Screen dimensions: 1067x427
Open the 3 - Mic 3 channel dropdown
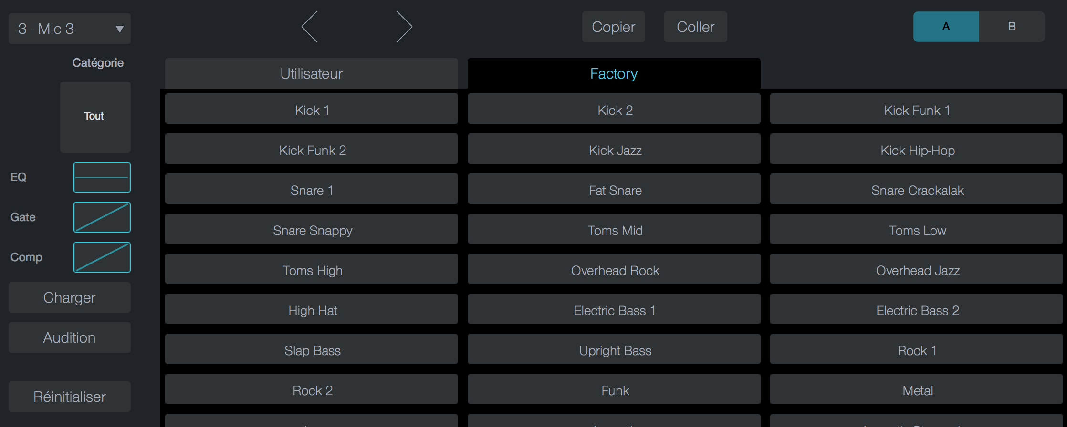[x=70, y=29]
